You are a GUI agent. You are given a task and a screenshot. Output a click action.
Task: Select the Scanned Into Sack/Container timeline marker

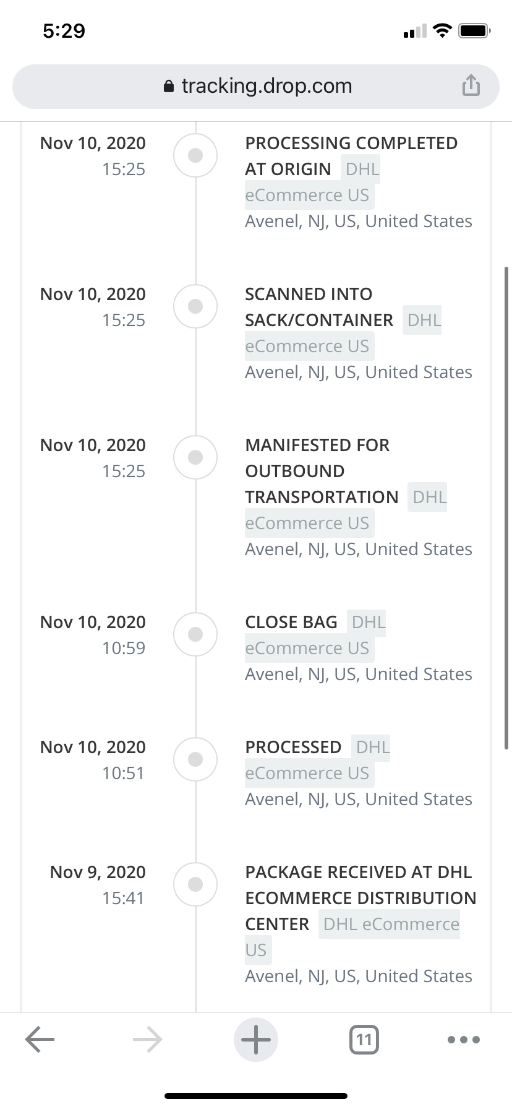(x=195, y=306)
